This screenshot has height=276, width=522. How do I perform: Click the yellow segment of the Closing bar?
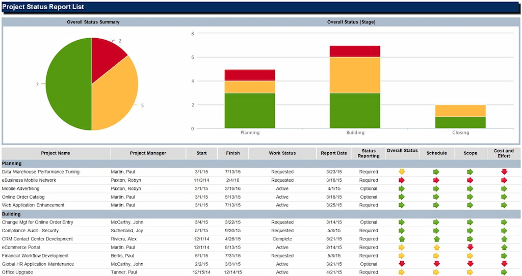(460, 111)
